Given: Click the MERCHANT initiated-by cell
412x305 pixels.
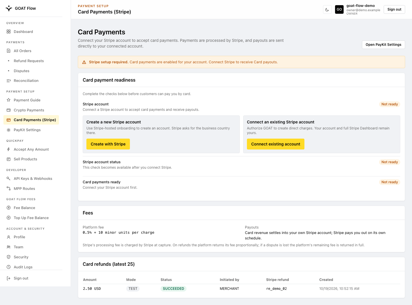Looking at the screenshot, I should point(229,289).
